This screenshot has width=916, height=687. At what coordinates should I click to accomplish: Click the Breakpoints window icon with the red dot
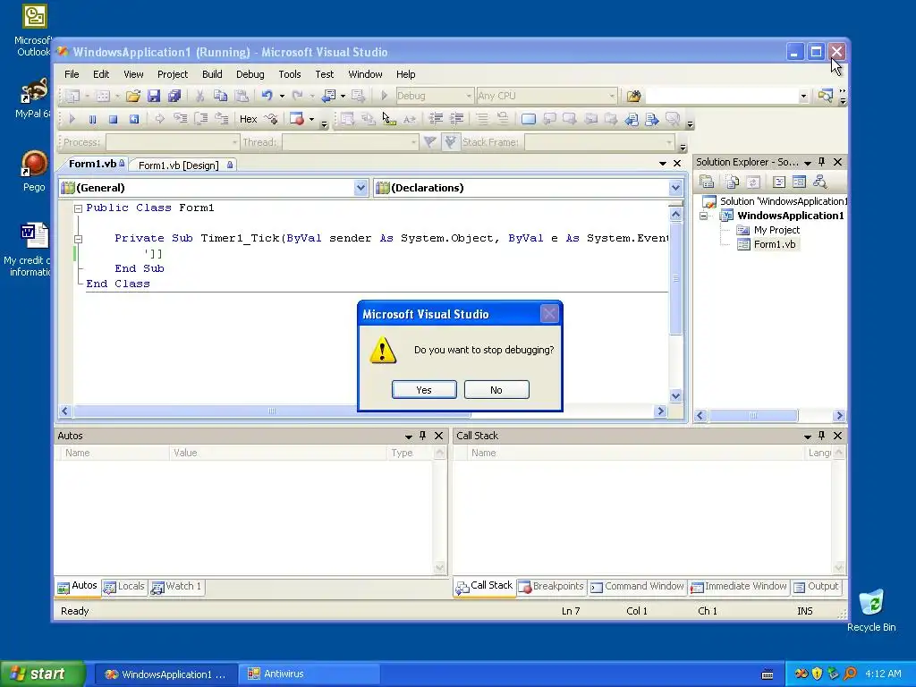(x=297, y=119)
